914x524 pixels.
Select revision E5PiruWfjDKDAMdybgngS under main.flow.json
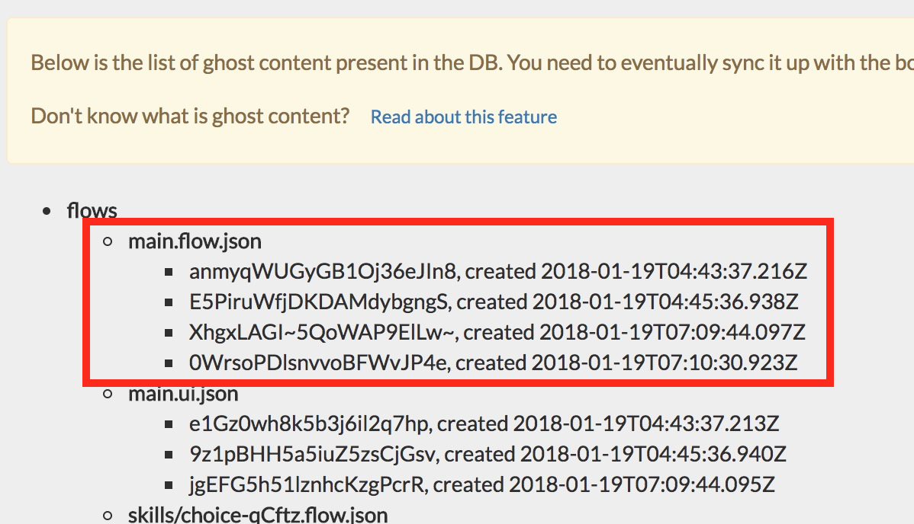coord(492,302)
